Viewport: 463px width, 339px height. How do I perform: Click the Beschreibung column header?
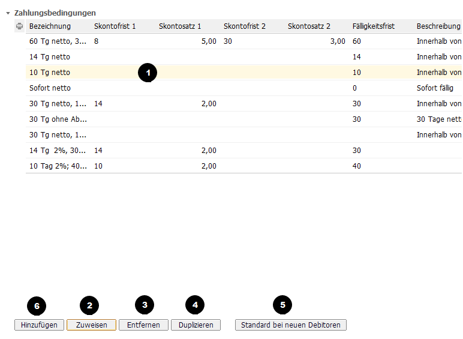click(438, 26)
